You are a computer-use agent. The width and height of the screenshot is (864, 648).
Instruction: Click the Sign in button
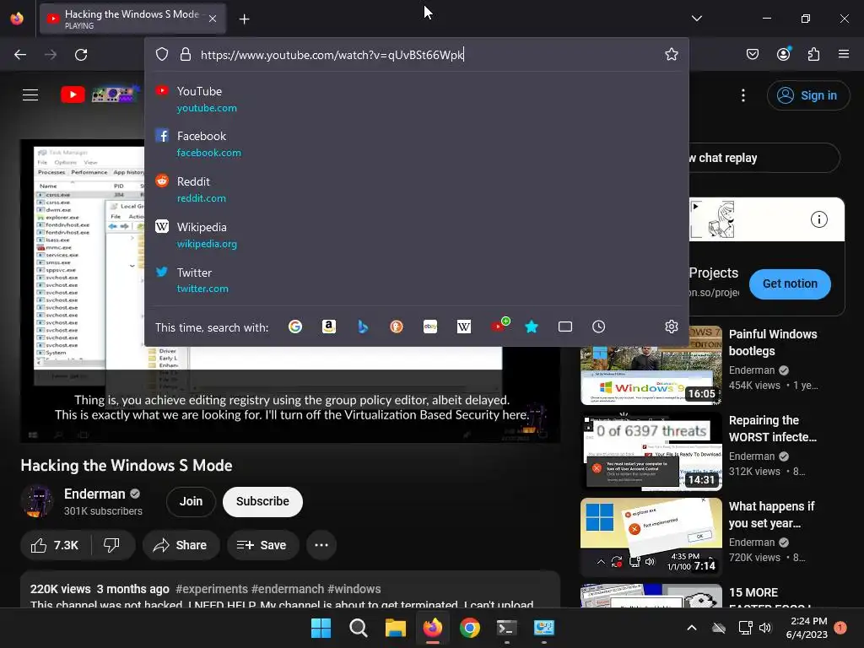pyautogui.click(x=807, y=95)
